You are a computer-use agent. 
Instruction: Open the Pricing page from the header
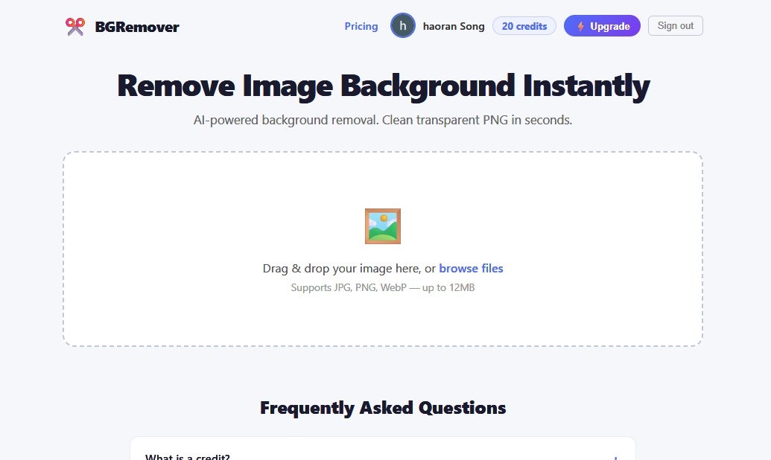click(x=361, y=26)
